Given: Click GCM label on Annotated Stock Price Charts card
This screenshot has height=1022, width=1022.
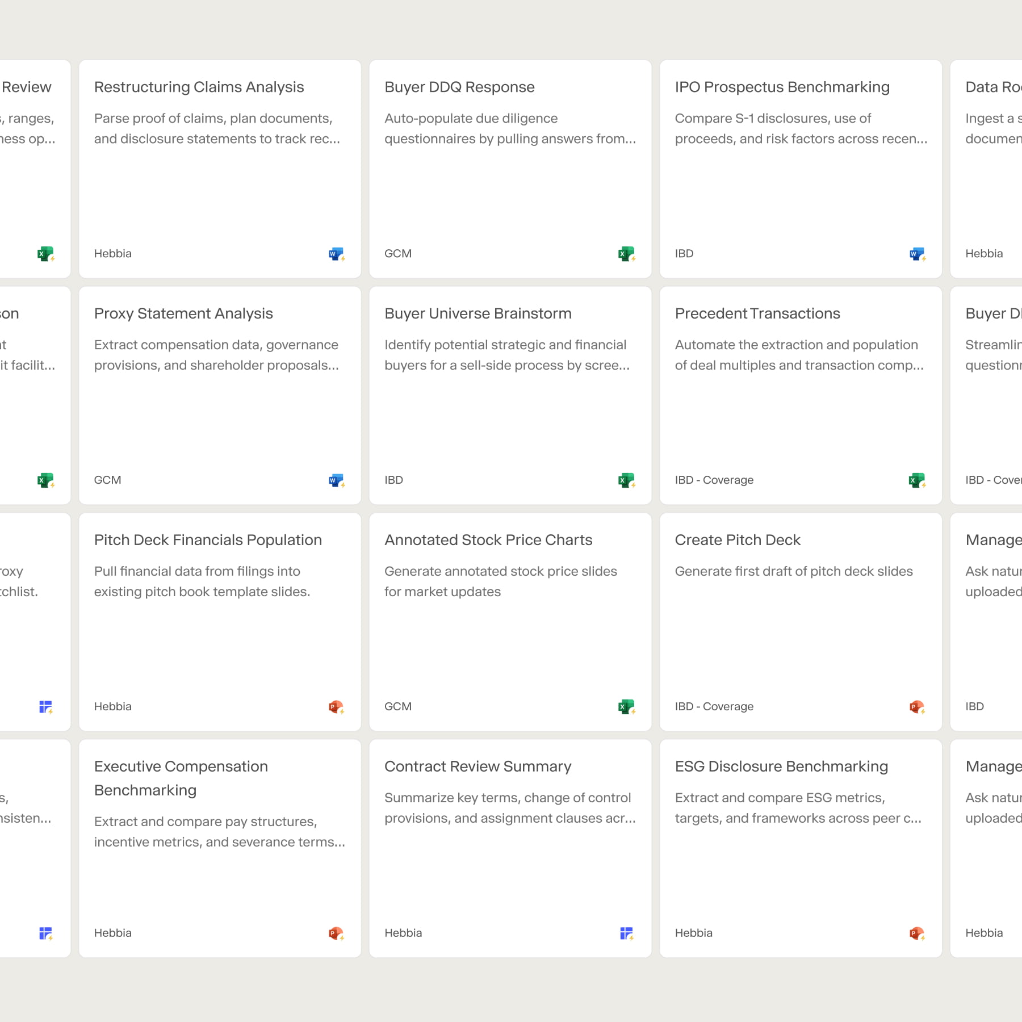Looking at the screenshot, I should [398, 706].
